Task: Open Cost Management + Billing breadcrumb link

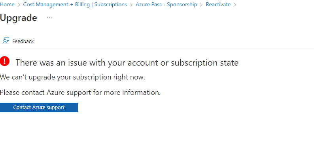Action: click(57, 4)
